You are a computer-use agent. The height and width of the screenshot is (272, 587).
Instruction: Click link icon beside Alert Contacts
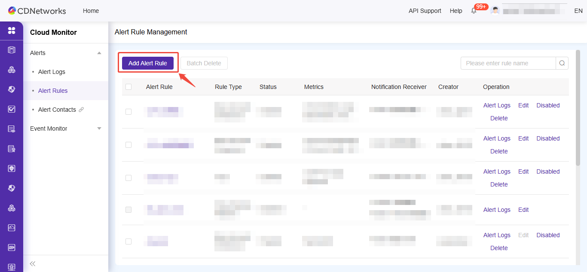(x=81, y=110)
